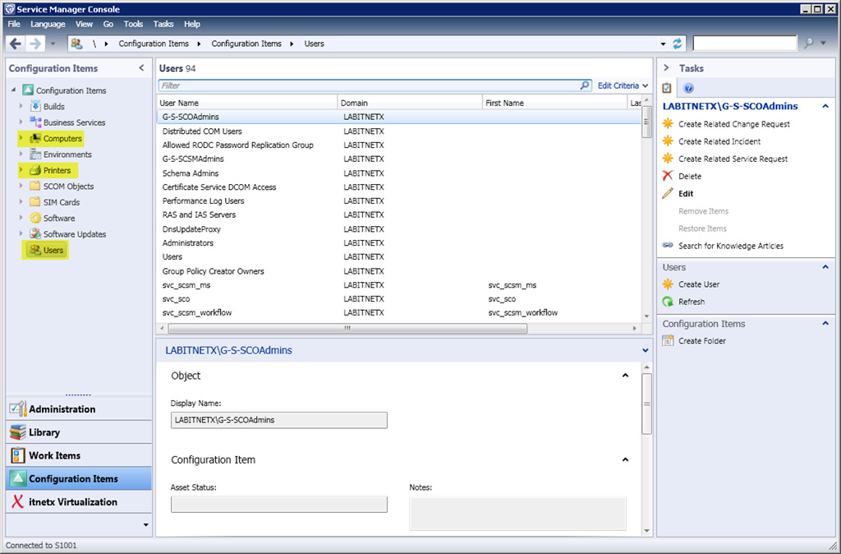Image resolution: width=841 pixels, height=554 pixels.
Task: Click Refresh in the Users tasks
Action: (691, 302)
